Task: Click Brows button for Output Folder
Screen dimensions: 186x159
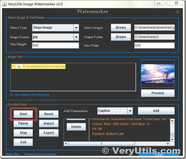Action: [x=121, y=37]
